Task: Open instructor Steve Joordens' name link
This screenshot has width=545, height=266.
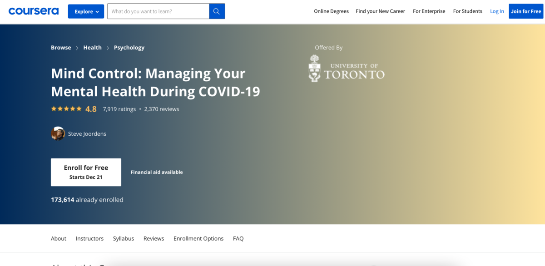Action: [x=87, y=134]
